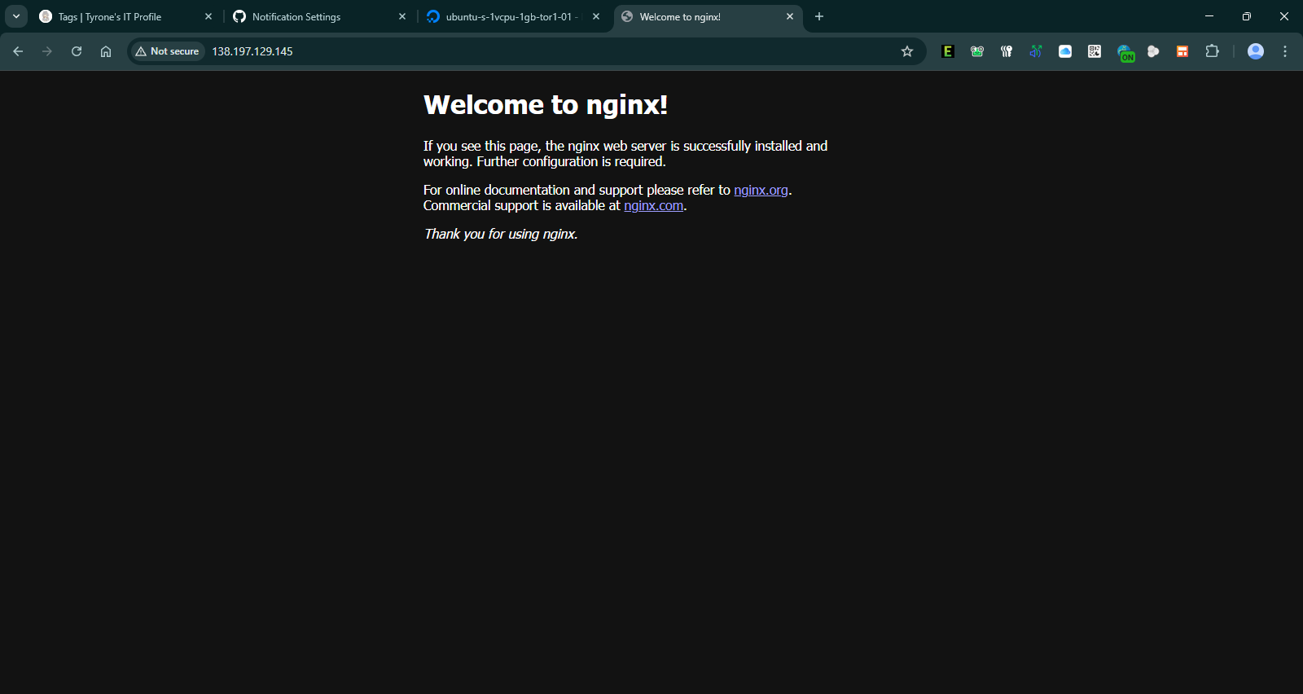Open a new tab with plus button

(819, 16)
